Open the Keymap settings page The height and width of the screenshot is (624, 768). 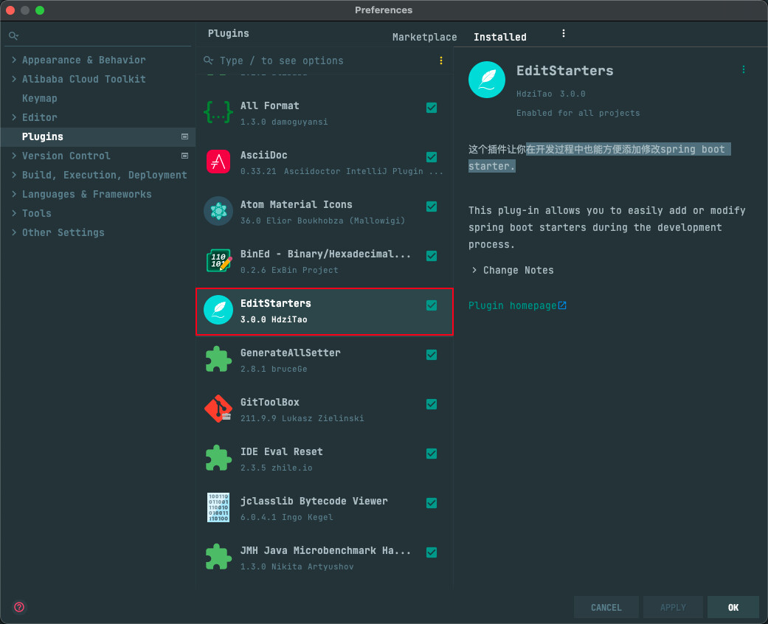click(x=40, y=98)
